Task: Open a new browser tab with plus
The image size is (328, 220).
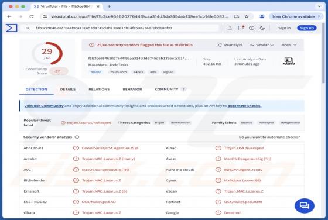Action: (x=109, y=6)
